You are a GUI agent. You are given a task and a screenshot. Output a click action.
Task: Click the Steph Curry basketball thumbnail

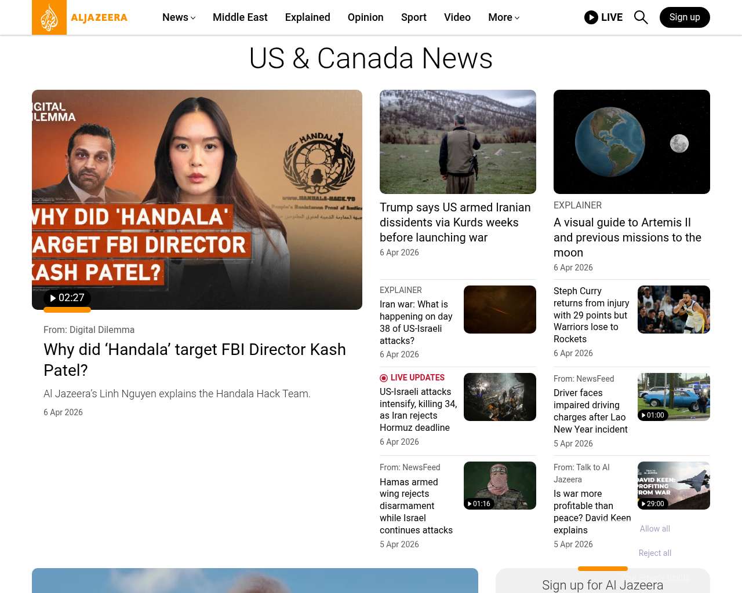click(x=674, y=309)
